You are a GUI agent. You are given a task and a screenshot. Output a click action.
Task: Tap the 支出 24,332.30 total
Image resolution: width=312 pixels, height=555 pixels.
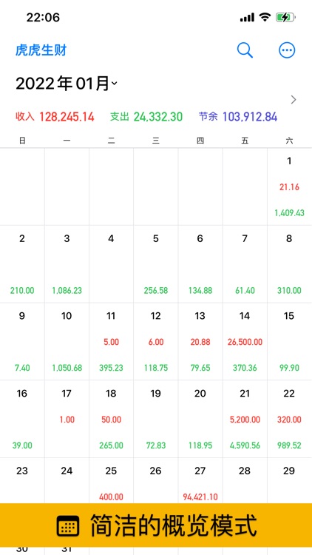[x=146, y=117]
